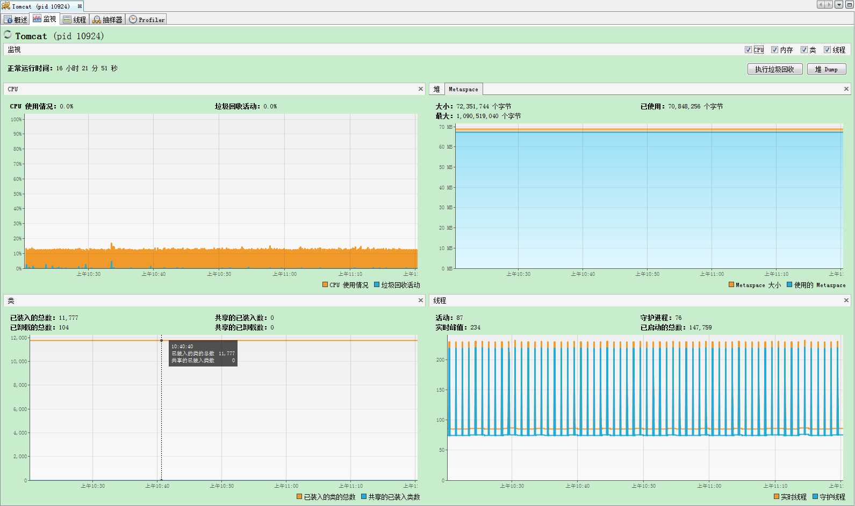Click the maximize window icon at top right
This screenshot has height=506, width=855.
coord(849,5)
